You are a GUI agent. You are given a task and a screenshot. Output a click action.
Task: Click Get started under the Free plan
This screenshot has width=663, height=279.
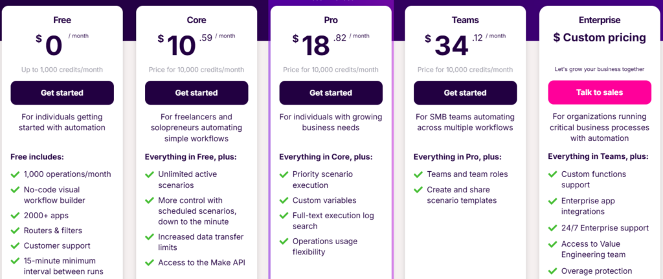point(62,93)
